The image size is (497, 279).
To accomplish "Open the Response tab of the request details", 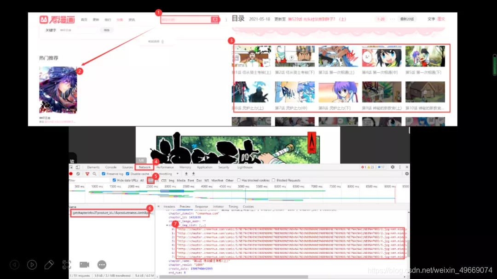I will tap(202, 206).
